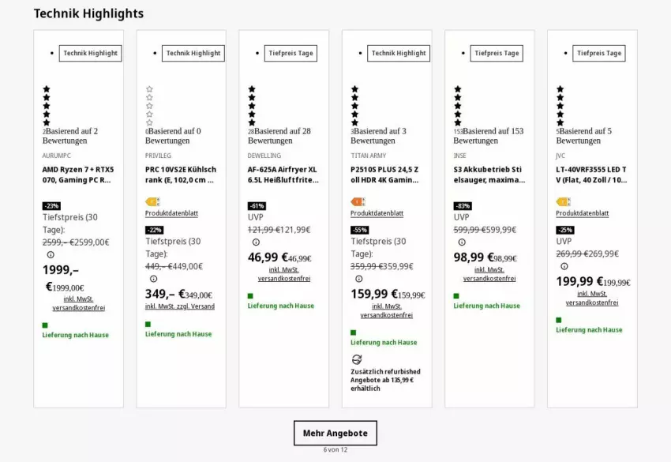Click the Mehr Angebote button
This screenshot has height=462, width=671.
(x=335, y=433)
